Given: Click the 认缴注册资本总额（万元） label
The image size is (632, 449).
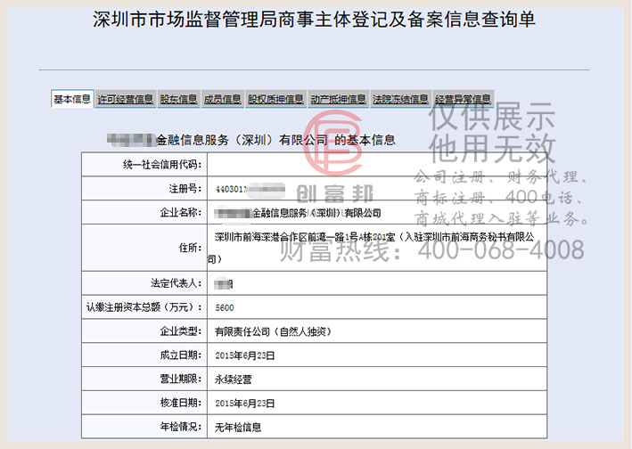Looking at the screenshot, I should coord(144,307).
